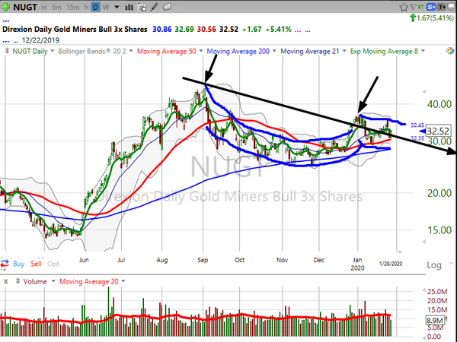This screenshot has width=457, height=342.
Task: Select the pencil drawing tools icon
Action: (x=154, y=7)
